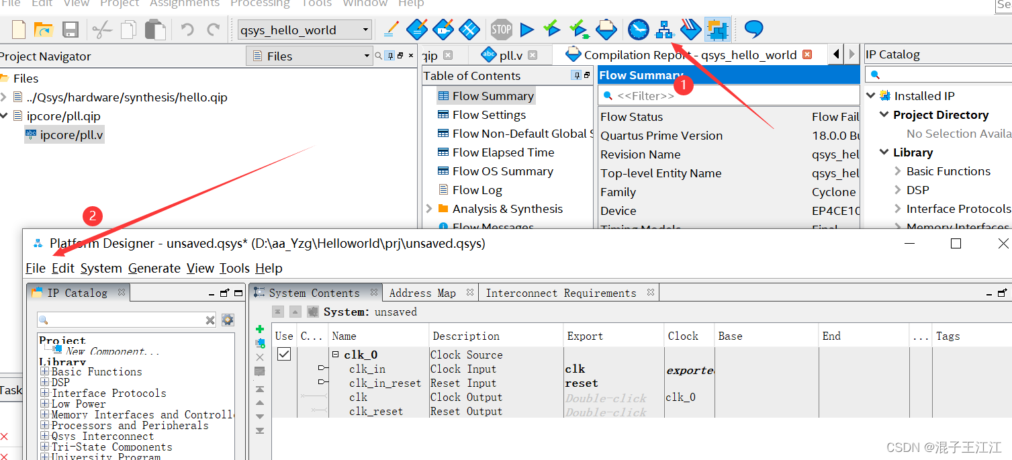Open the Platform Designer Help menu
Image resolution: width=1012 pixels, height=460 pixels.
(269, 268)
